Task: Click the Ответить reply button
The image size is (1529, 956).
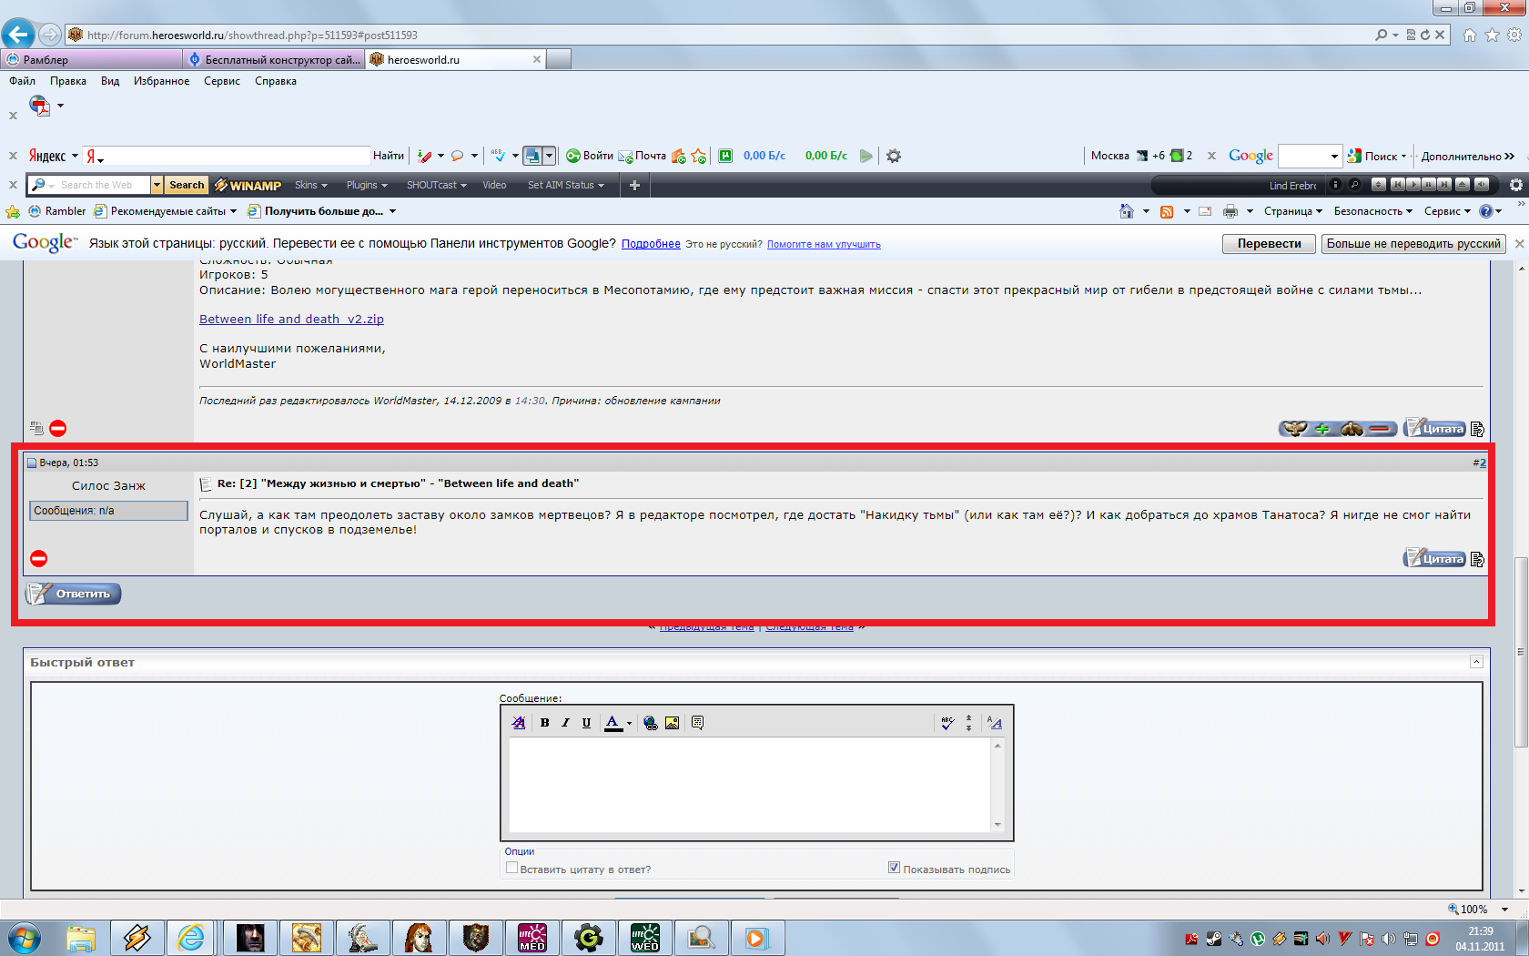Action: point(74,594)
